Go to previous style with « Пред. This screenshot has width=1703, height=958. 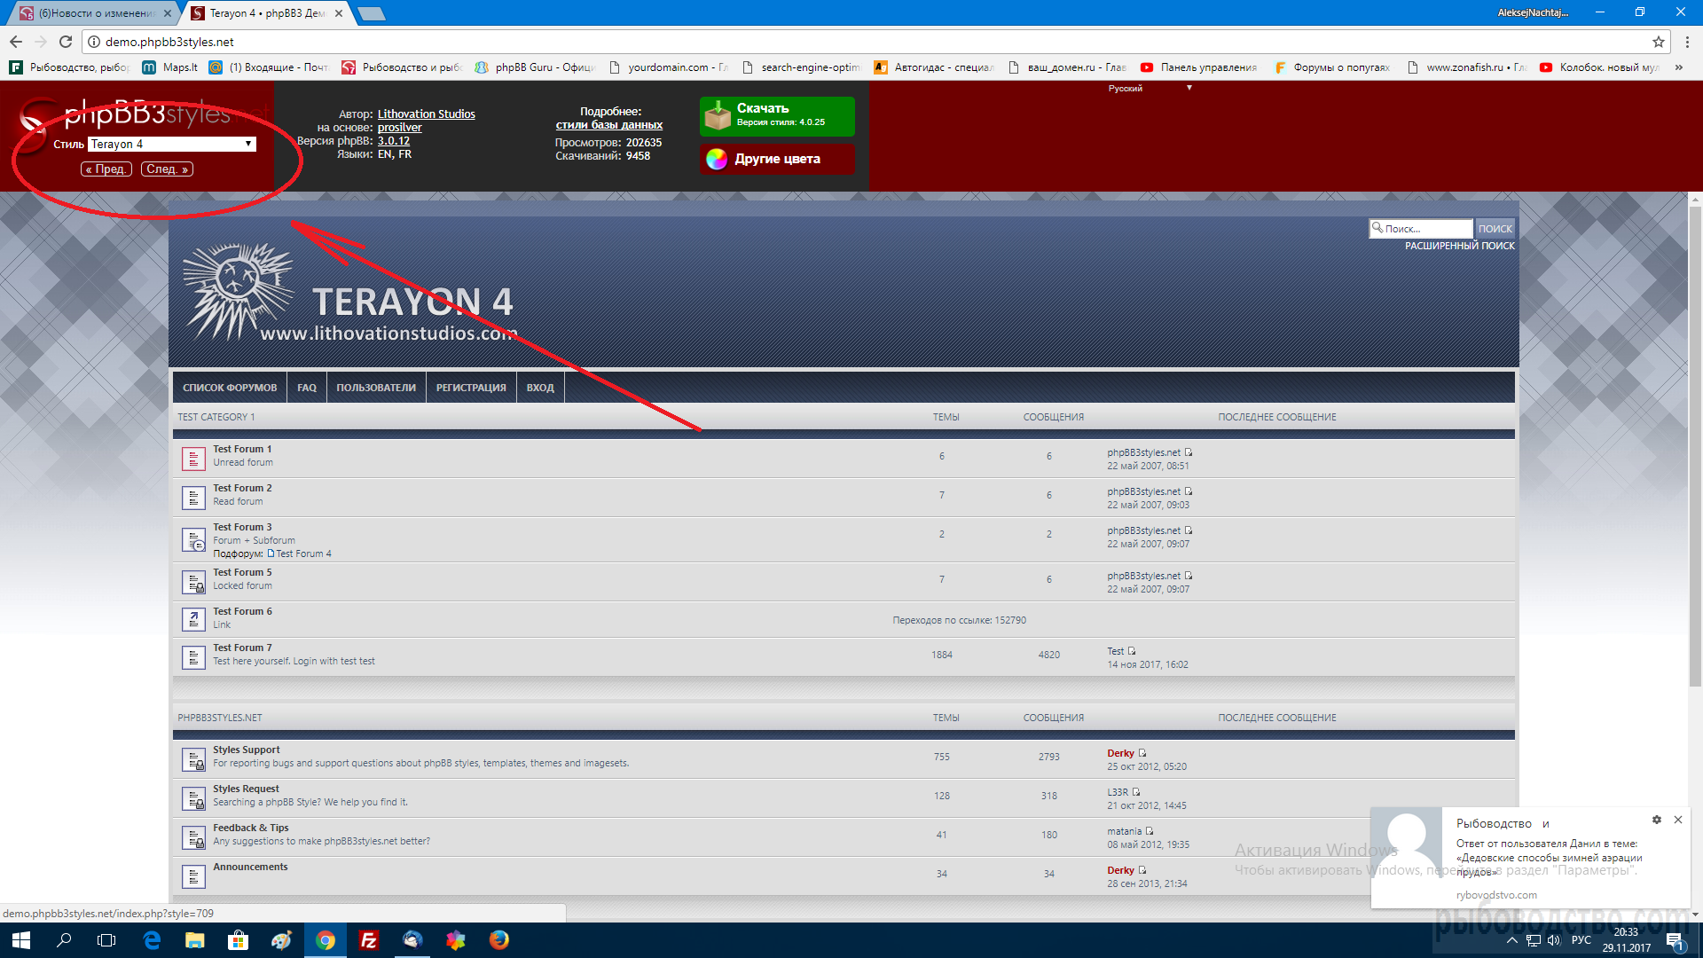click(x=106, y=169)
